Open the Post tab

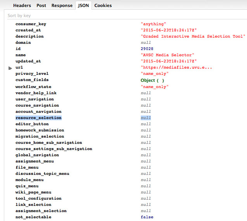(x=41, y=5)
